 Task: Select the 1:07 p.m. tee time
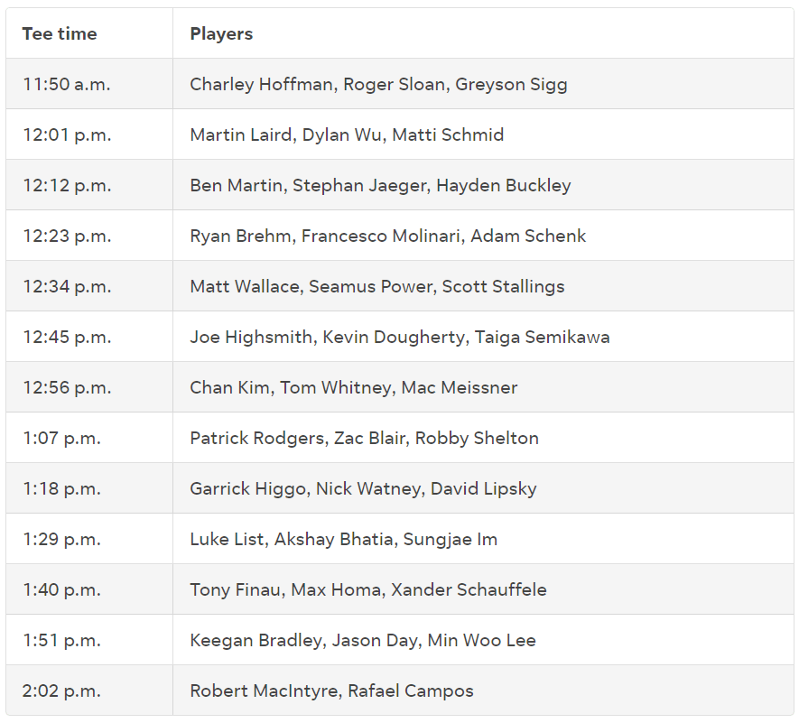tap(61, 438)
